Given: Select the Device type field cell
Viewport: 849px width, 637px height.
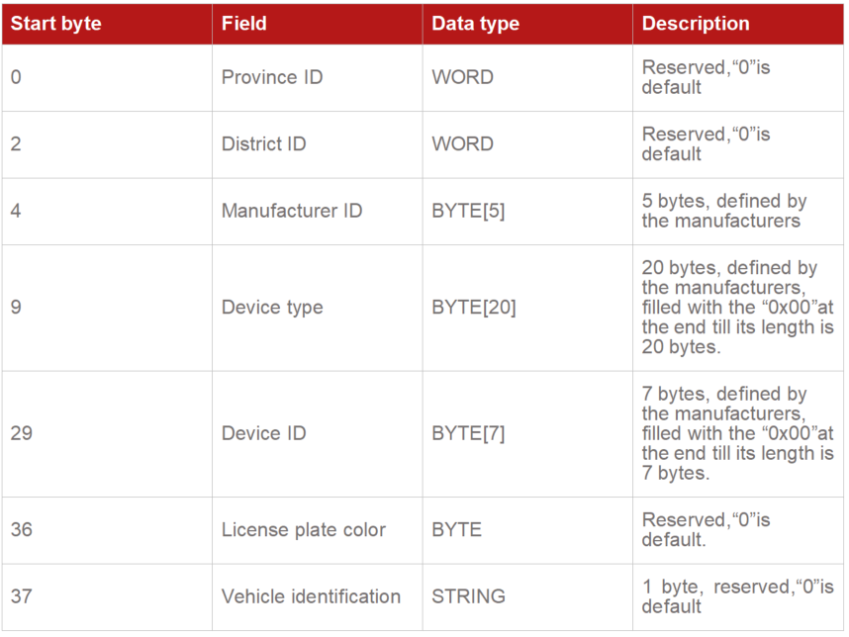Looking at the screenshot, I should 272,308.
